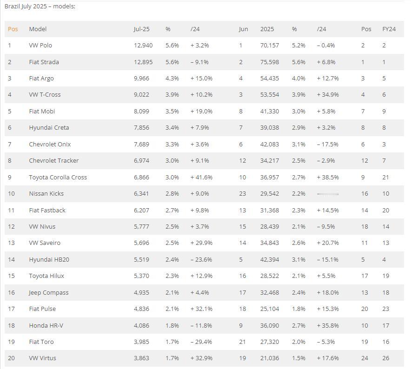
Task: Select the Honda HR-V model cell
Action: coord(46,326)
